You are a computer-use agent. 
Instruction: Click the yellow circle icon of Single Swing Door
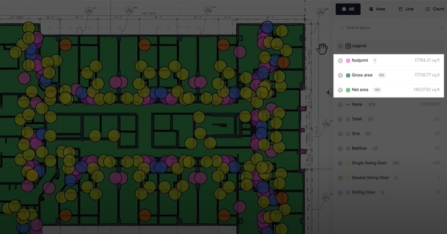click(348, 163)
